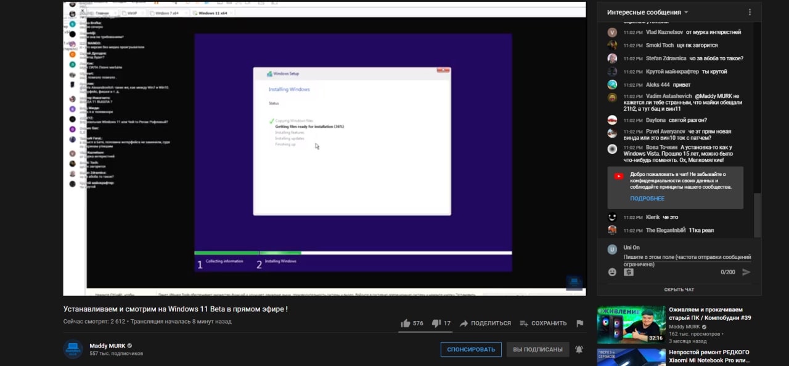Click Pavel Averyanov's chat avatar

pyautogui.click(x=612, y=132)
